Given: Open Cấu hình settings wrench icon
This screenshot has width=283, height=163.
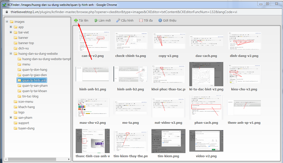Looking at the screenshot, I should pyautogui.click(x=118, y=20).
